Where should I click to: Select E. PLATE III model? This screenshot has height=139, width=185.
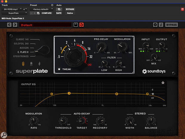(23, 52)
